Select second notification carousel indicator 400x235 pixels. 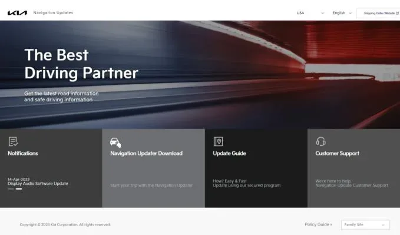click(x=19, y=189)
